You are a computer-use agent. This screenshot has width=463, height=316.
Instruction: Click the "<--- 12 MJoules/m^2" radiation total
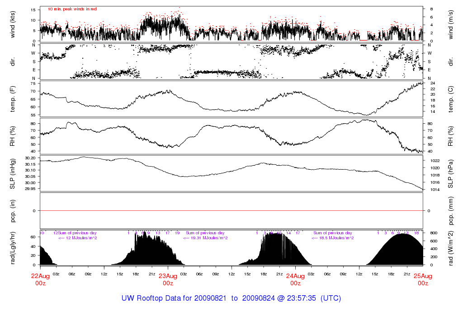78,238
